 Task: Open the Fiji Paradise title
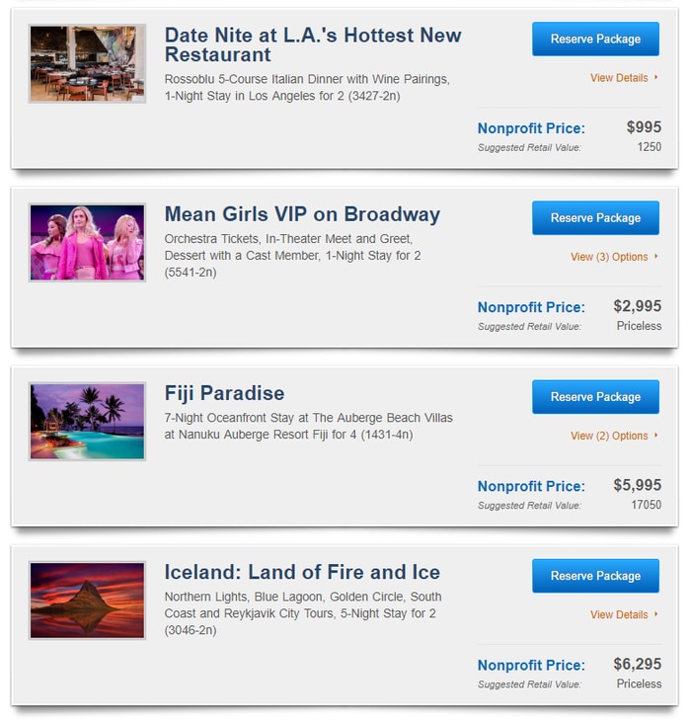click(x=224, y=393)
